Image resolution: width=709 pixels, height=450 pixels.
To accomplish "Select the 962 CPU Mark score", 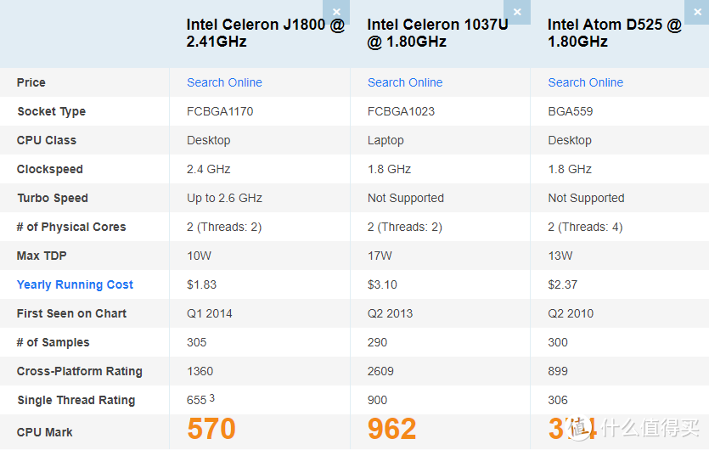I will click(392, 429).
